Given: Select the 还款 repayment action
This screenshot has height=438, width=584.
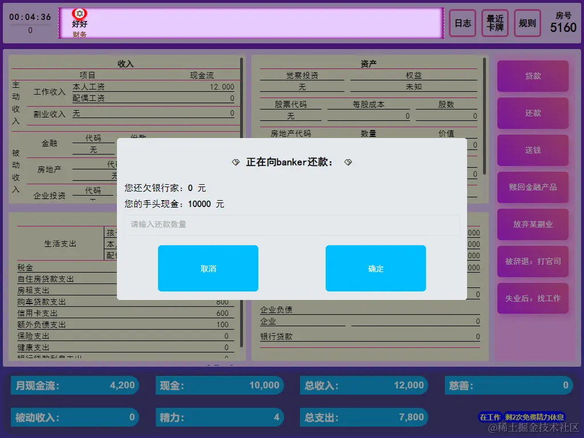Looking at the screenshot, I should point(532,113).
